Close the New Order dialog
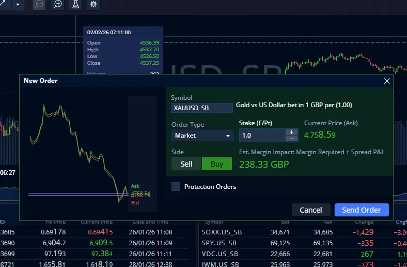 pyautogui.click(x=387, y=81)
